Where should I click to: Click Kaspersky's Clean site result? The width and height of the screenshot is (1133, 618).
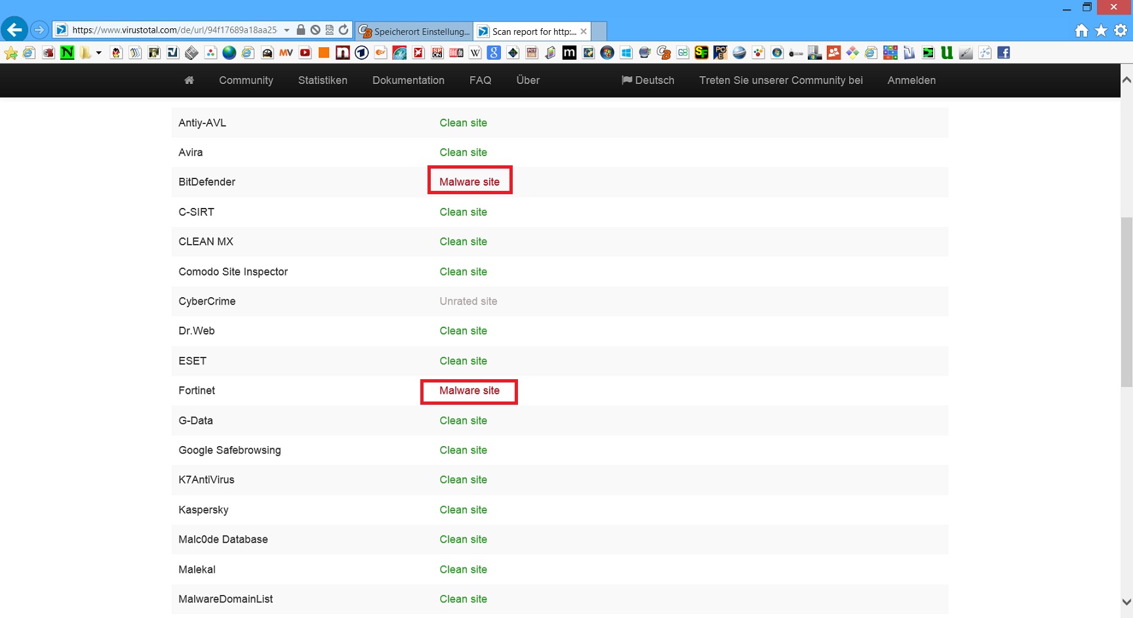click(x=463, y=510)
